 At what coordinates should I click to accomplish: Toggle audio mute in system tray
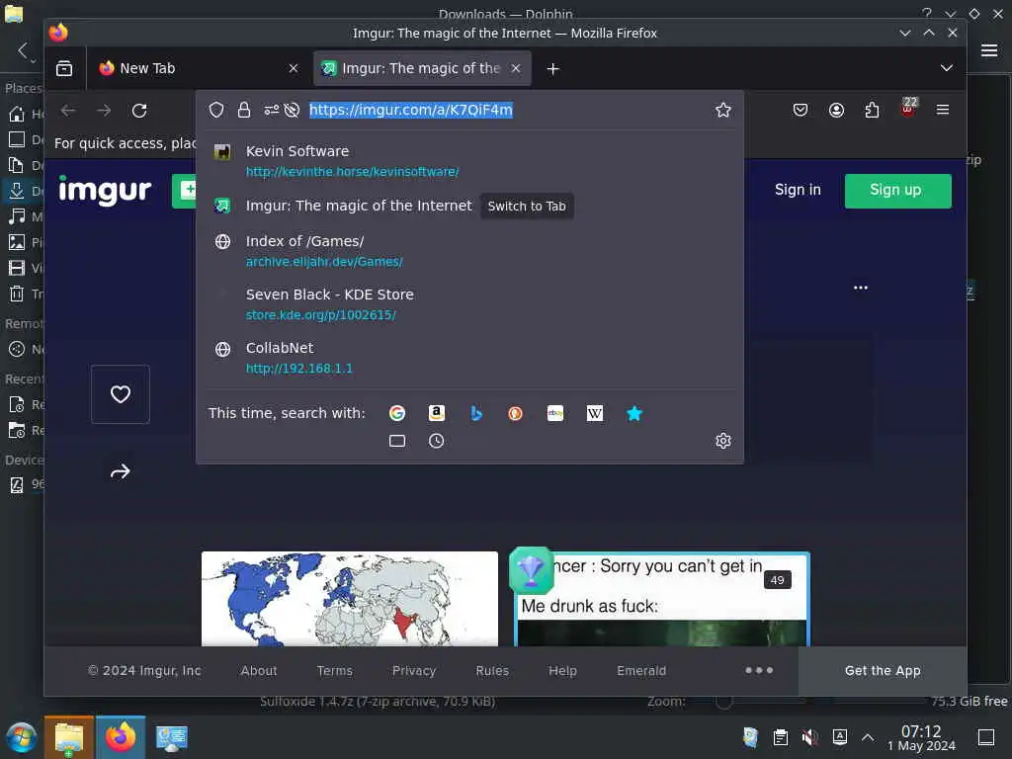(809, 737)
